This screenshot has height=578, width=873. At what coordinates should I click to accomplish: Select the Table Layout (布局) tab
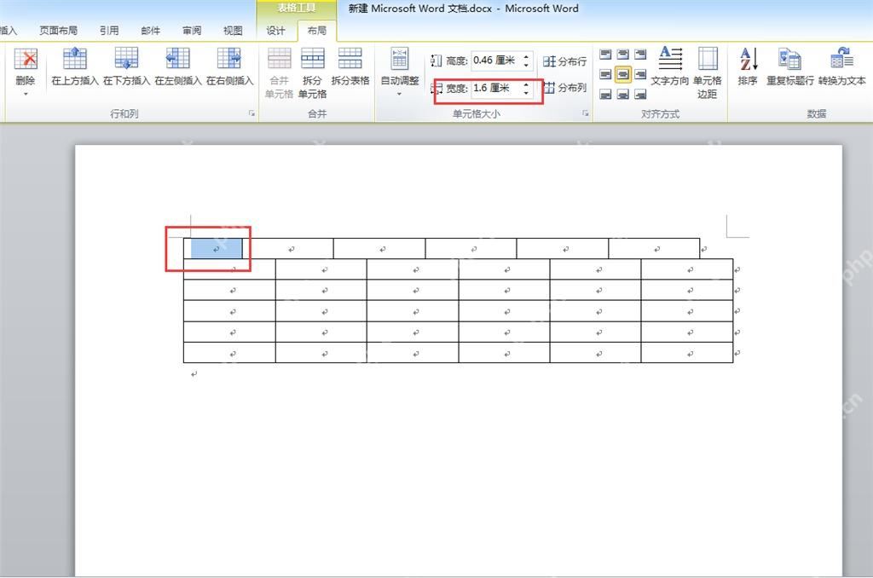click(317, 31)
